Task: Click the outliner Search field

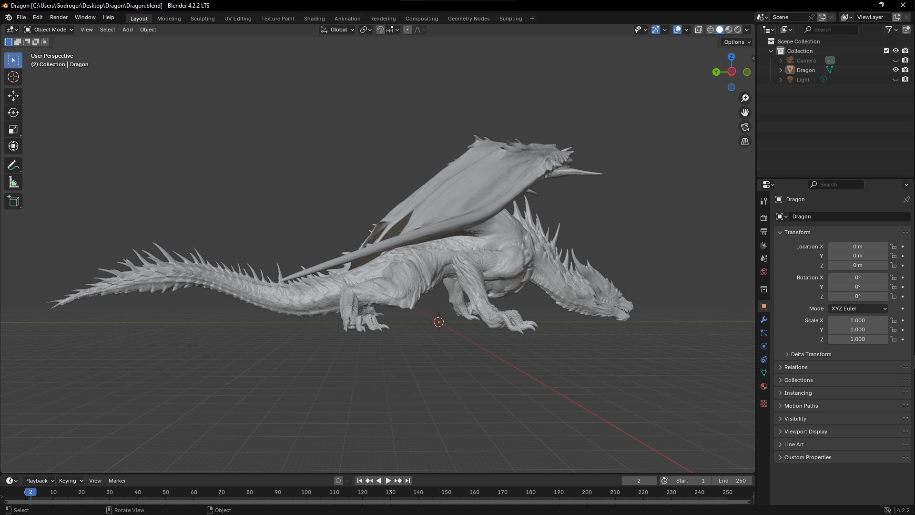Action: pos(830,30)
